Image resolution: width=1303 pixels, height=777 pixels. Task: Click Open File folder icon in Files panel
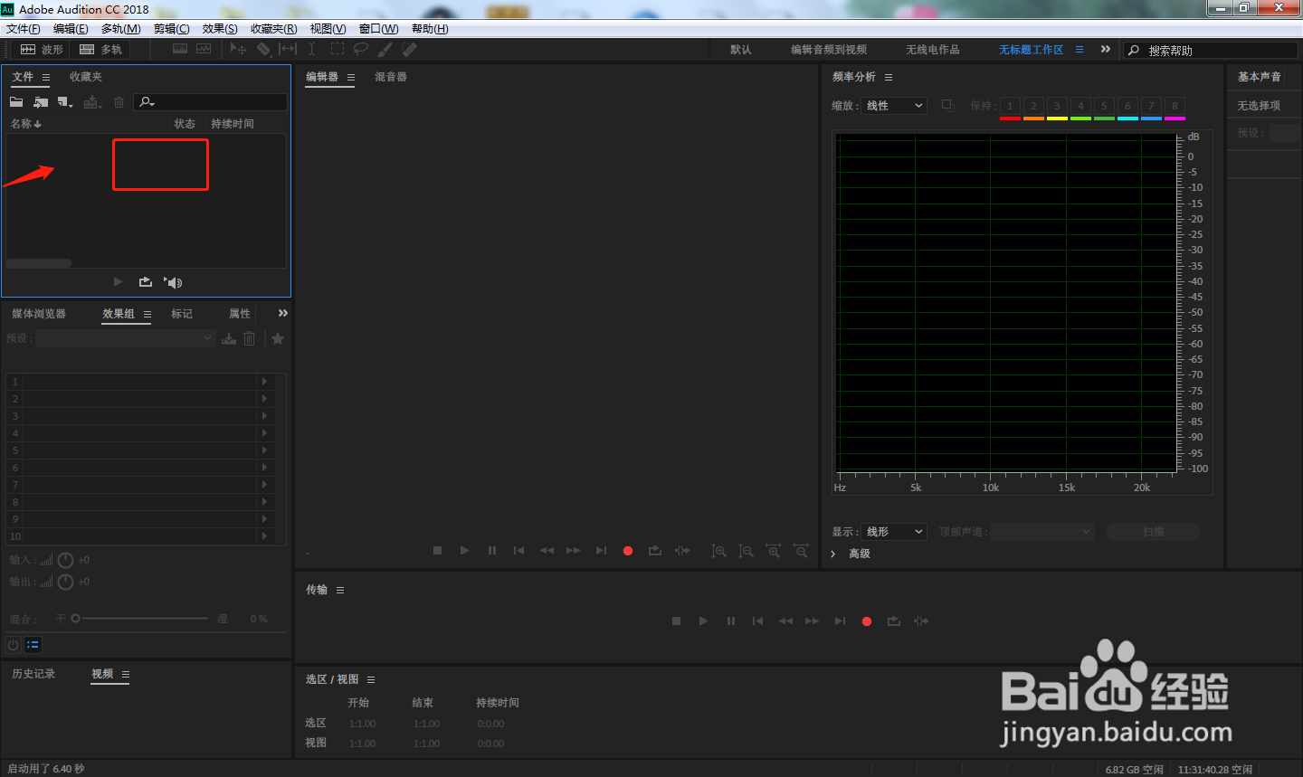pyautogui.click(x=16, y=102)
